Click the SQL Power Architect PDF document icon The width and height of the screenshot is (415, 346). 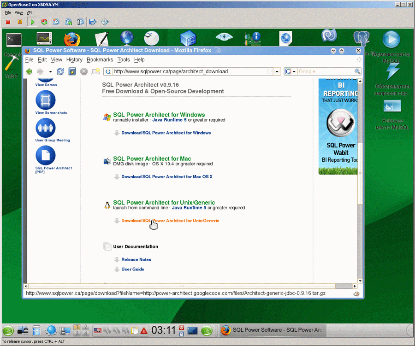tap(46, 156)
